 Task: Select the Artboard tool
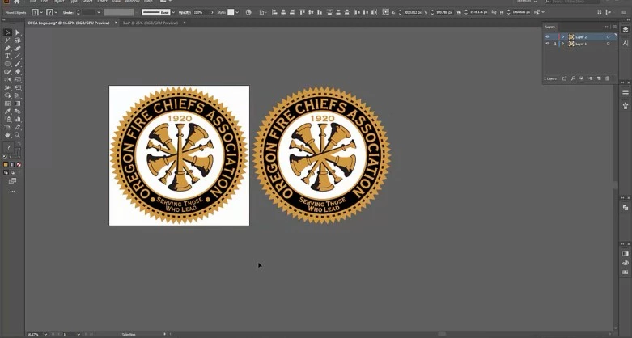click(7, 127)
